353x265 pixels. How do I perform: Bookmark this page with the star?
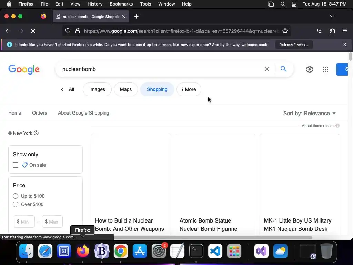pyautogui.click(x=285, y=31)
